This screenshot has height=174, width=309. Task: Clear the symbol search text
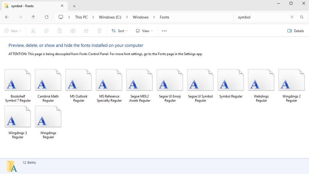(292, 17)
